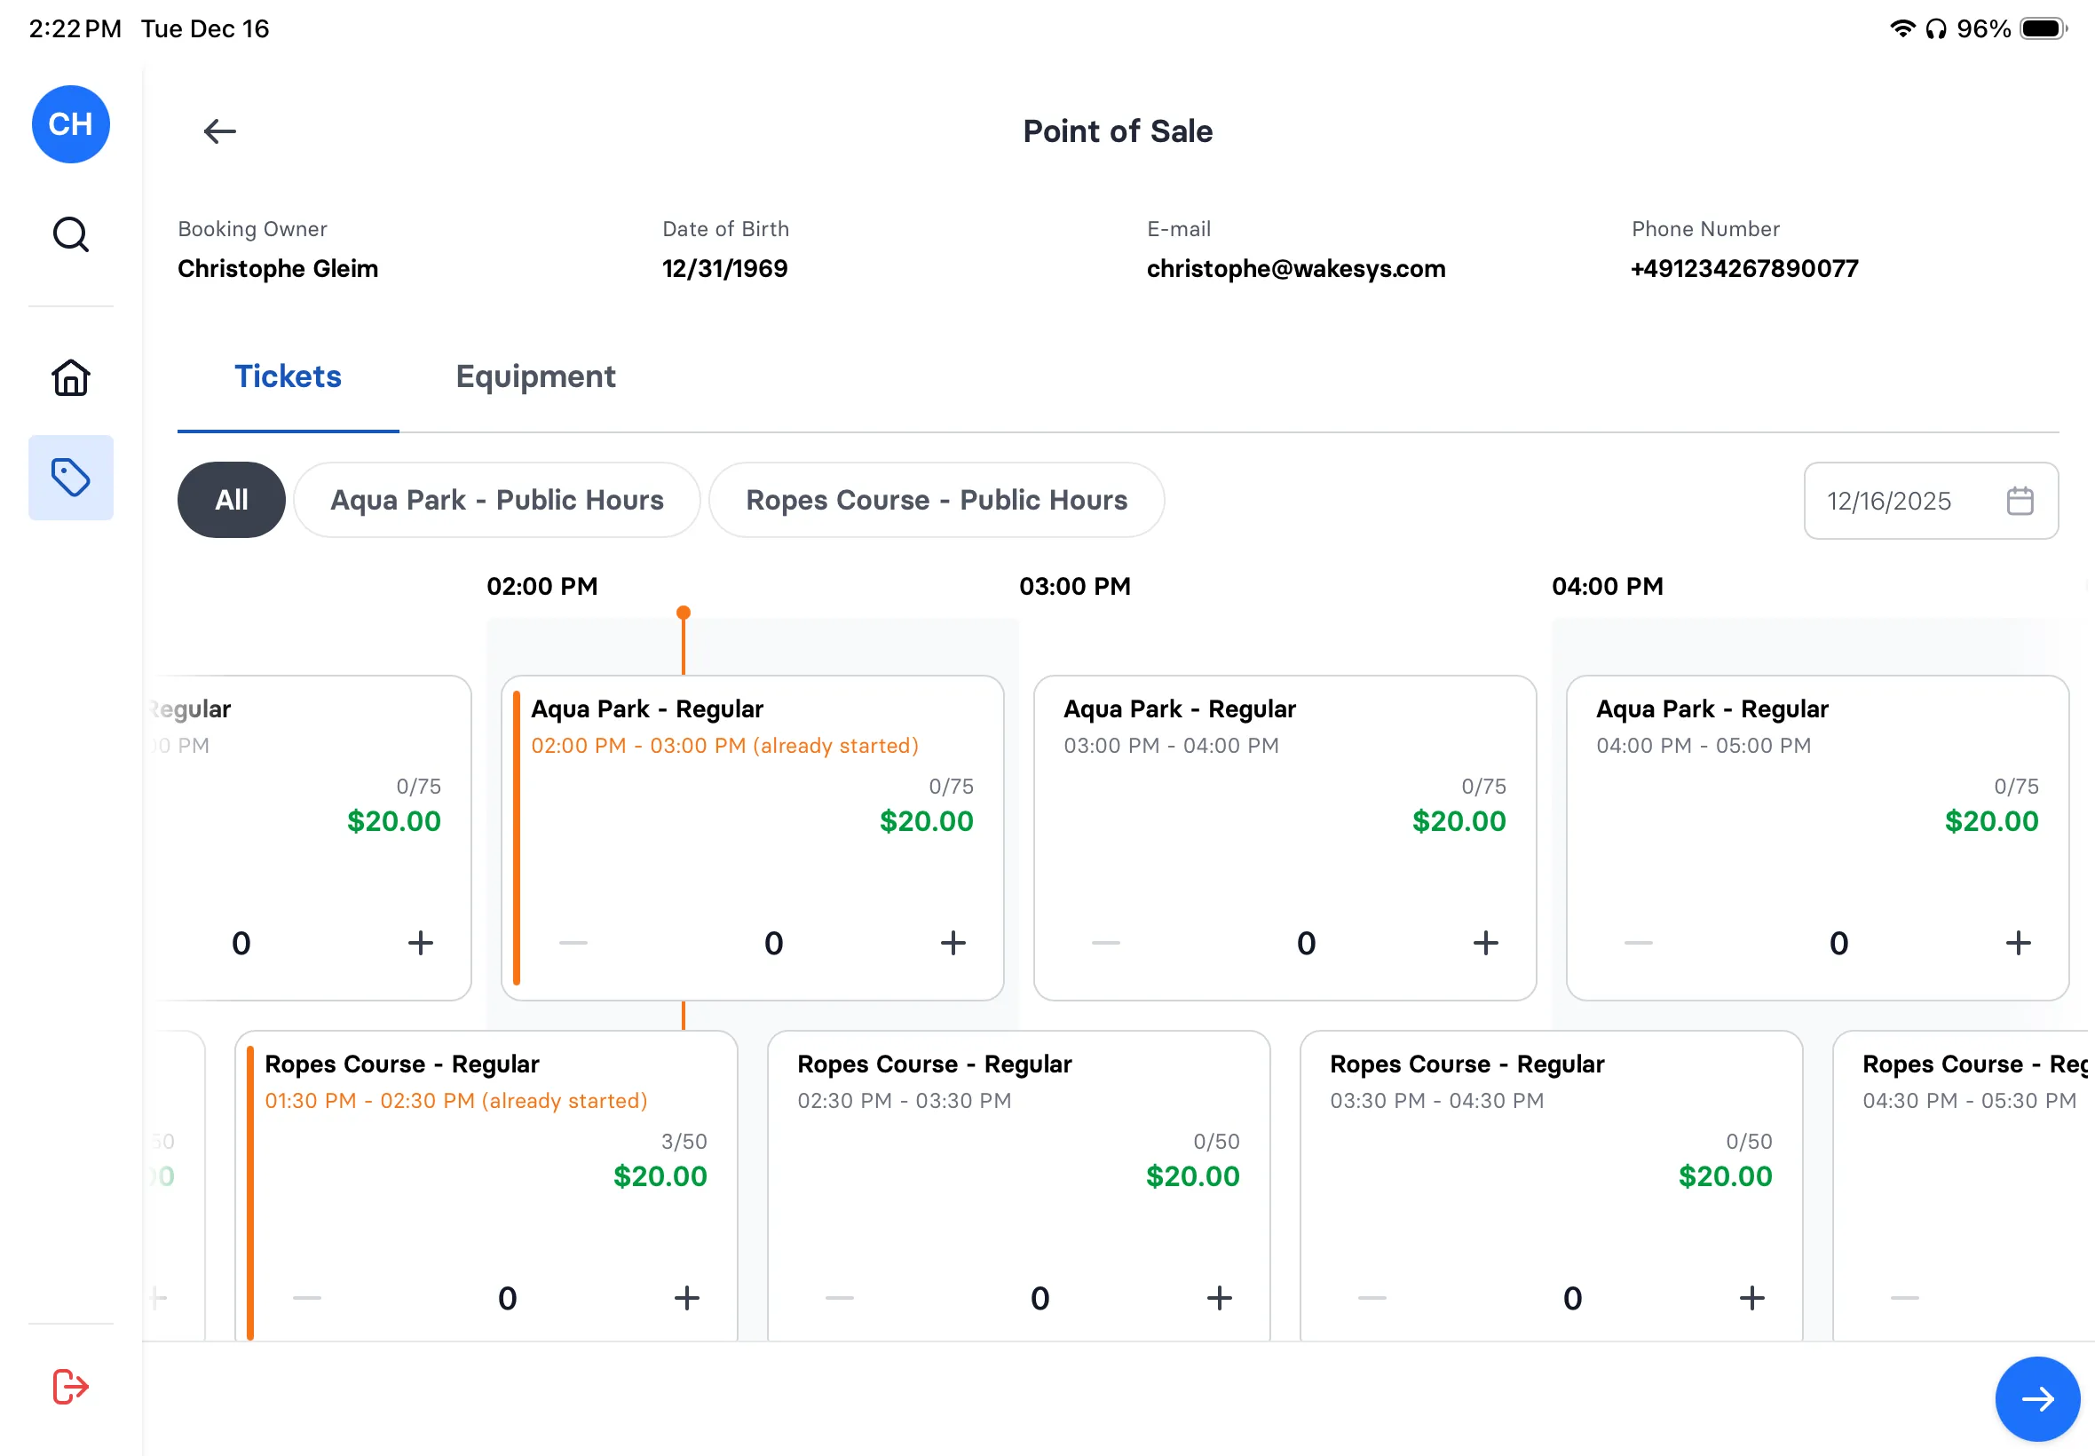The image size is (2095, 1456).
Task: Click the back arrow next to Point of Sale
Action: (x=219, y=131)
